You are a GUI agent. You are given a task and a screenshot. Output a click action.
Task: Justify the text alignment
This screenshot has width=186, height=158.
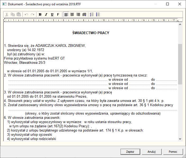click(x=84, y=15)
